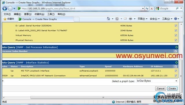Toggle checkbox for E: Label WIN_2003_SP2 row

coord(176,30)
